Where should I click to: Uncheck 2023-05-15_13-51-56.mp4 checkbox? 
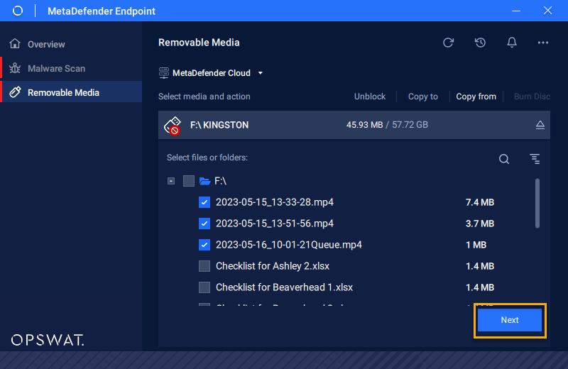tap(204, 224)
